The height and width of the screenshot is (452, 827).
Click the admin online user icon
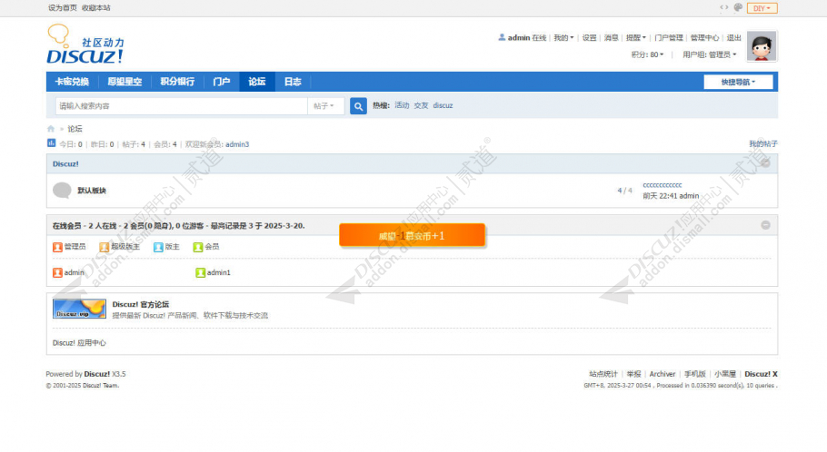click(57, 272)
